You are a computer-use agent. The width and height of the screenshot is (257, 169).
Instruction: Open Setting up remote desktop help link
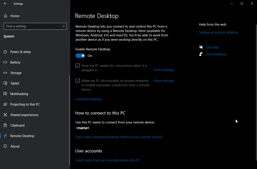pyautogui.click(x=218, y=33)
